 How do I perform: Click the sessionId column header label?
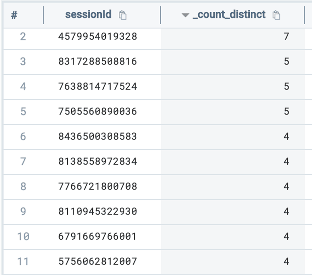[x=88, y=15]
